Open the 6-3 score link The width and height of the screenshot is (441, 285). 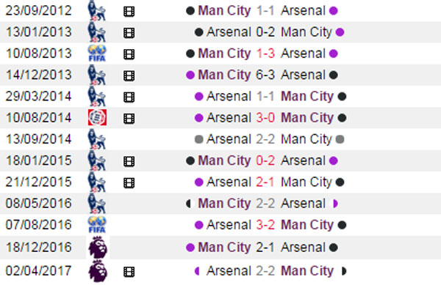(x=265, y=75)
